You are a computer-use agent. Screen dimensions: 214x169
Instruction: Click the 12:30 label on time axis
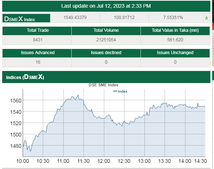(x=124, y=161)
